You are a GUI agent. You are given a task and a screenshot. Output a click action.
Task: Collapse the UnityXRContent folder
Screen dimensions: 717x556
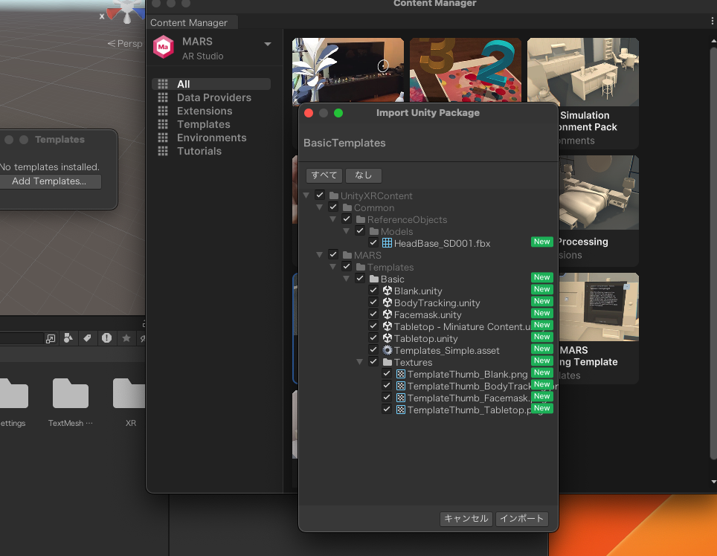pos(306,195)
